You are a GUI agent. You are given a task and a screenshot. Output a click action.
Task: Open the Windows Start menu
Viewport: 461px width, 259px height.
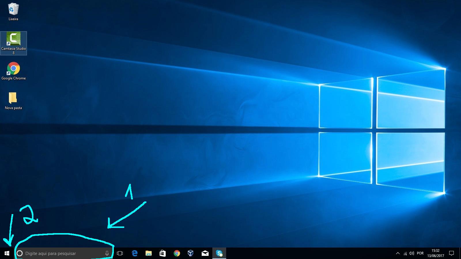tap(7, 253)
